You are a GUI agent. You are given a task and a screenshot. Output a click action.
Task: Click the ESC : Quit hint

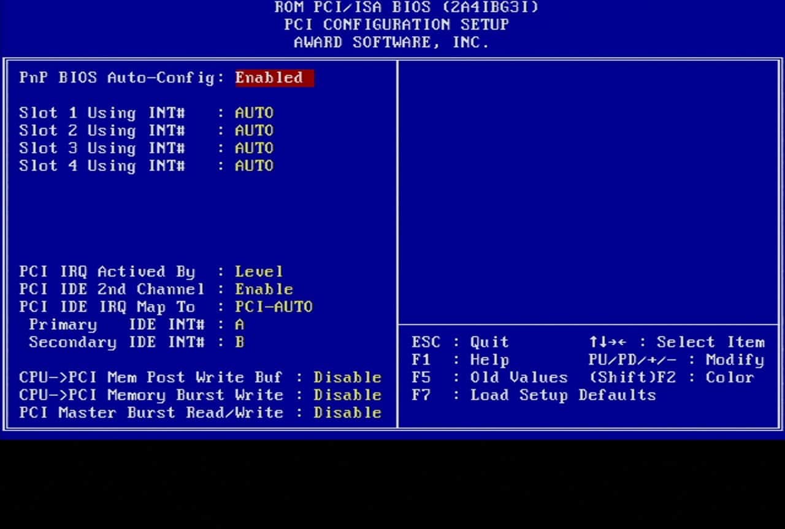(x=461, y=343)
